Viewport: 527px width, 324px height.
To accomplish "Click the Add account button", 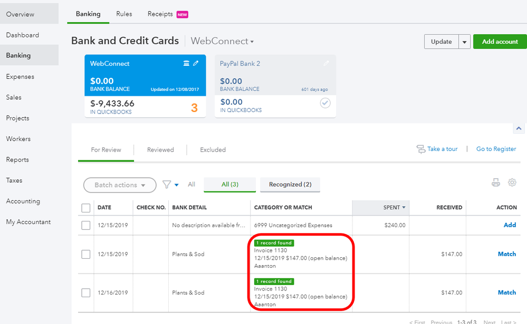I will 500,42.
